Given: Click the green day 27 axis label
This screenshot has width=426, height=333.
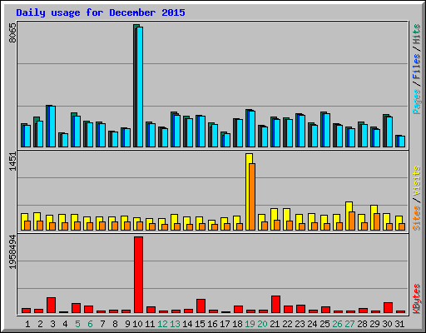Looking at the screenshot, I should pyautogui.click(x=350, y=324).
